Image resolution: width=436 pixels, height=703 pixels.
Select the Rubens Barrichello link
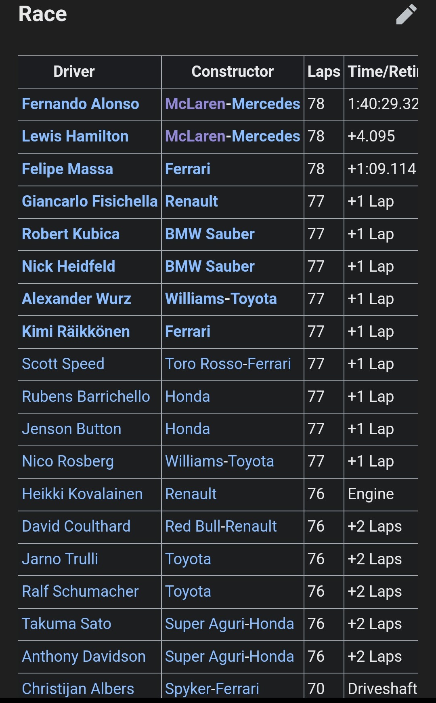86,397
